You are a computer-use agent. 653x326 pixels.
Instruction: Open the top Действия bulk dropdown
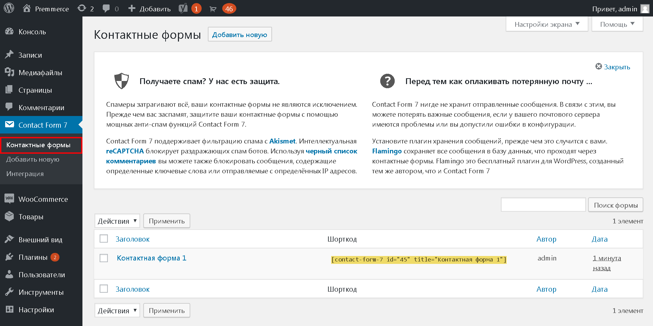(x=117, y=221)
